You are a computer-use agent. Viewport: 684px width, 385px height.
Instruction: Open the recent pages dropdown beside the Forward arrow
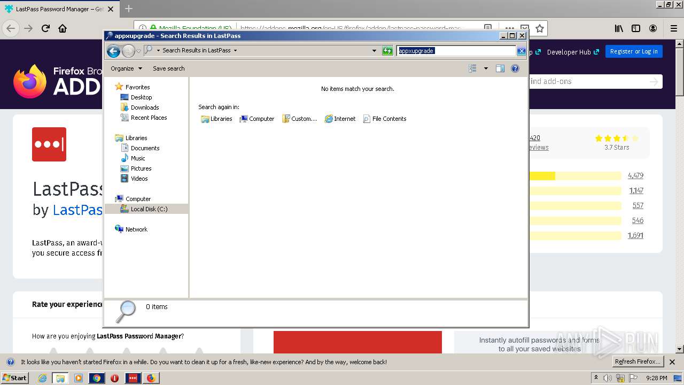pyautogui.click(x=138, y=51)
